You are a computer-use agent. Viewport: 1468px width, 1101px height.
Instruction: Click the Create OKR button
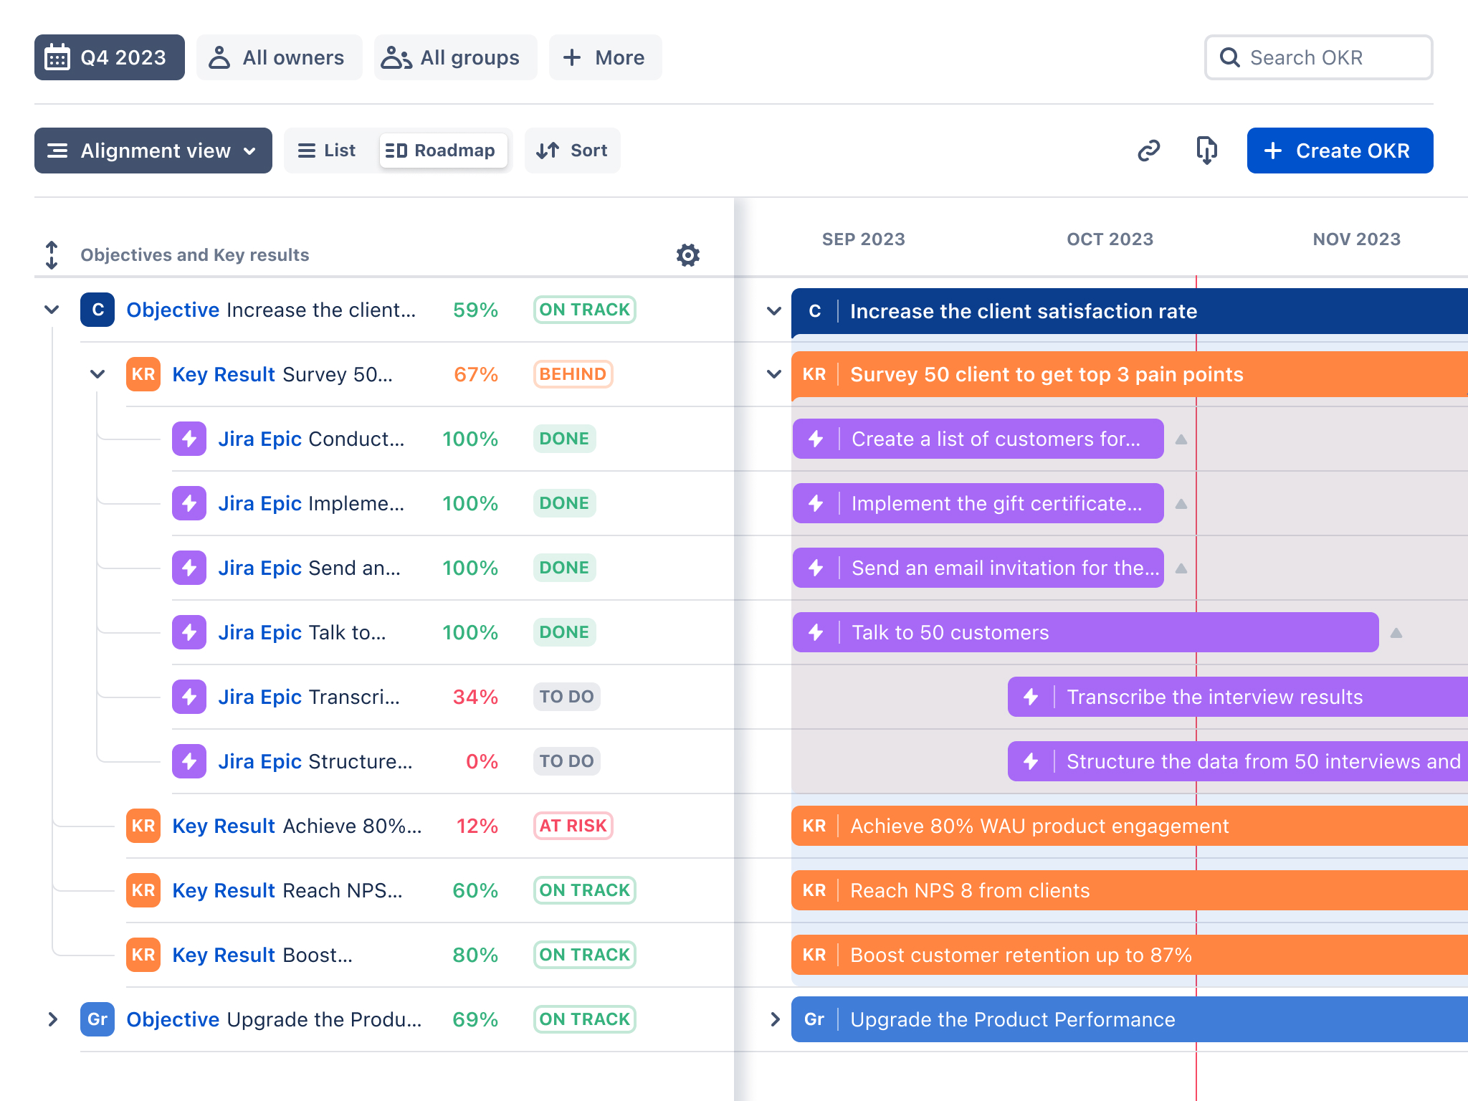pos(1340,151)
